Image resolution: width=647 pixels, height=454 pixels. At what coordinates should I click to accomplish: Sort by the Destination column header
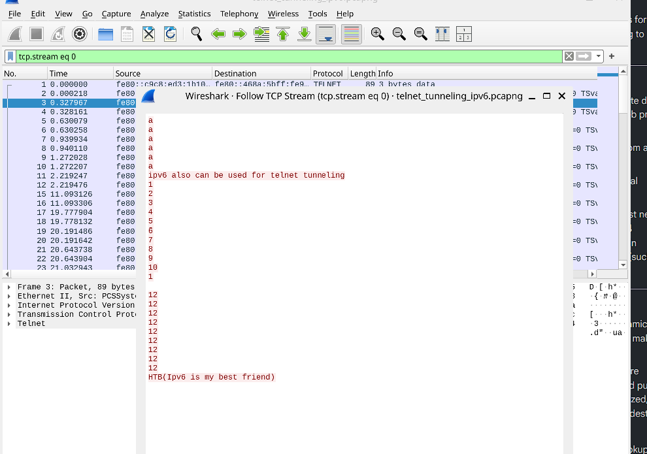(x=261, y=73)
